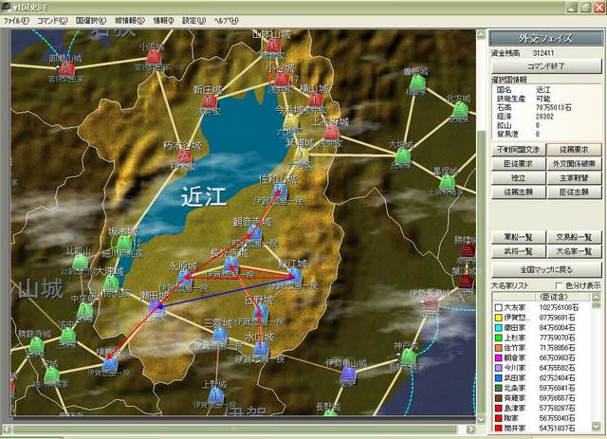This screenshot has width=607, height=439.
Task: Select the 神戸城 castle icon
Action: pyautogui.click(x=407, y=357)
